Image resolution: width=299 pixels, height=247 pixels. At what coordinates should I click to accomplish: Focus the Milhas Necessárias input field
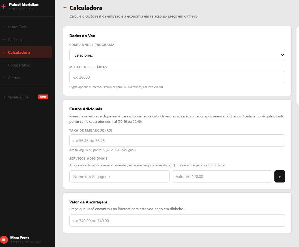click(x=177, y=77)
